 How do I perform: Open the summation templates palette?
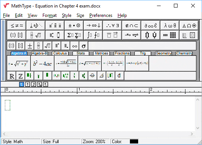[x=74, y=35]
